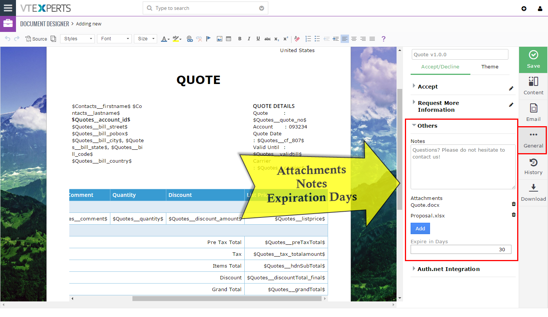Click the editor horizontal scrollbar

(x=227, y=299)
